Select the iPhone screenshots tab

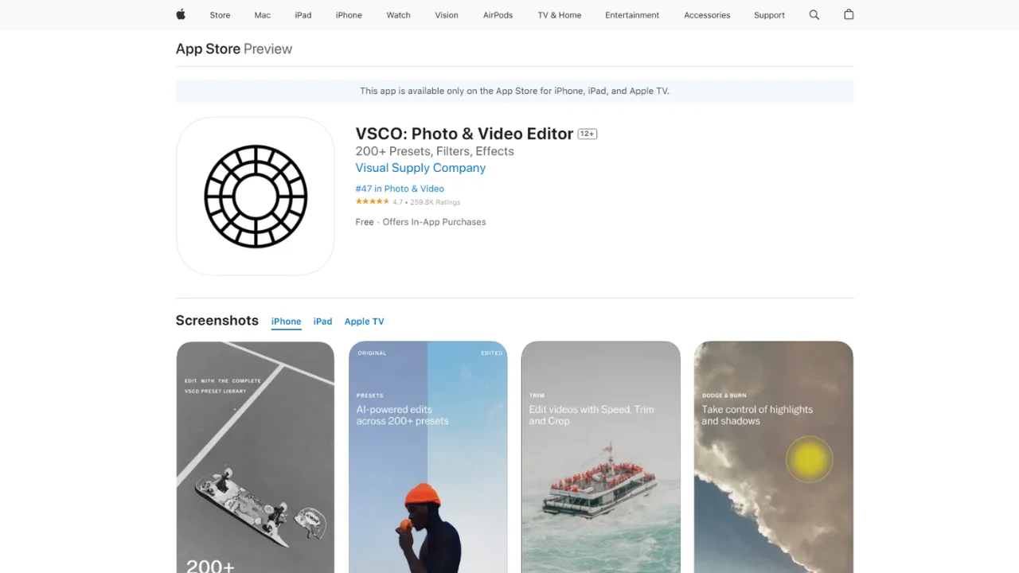286,322
